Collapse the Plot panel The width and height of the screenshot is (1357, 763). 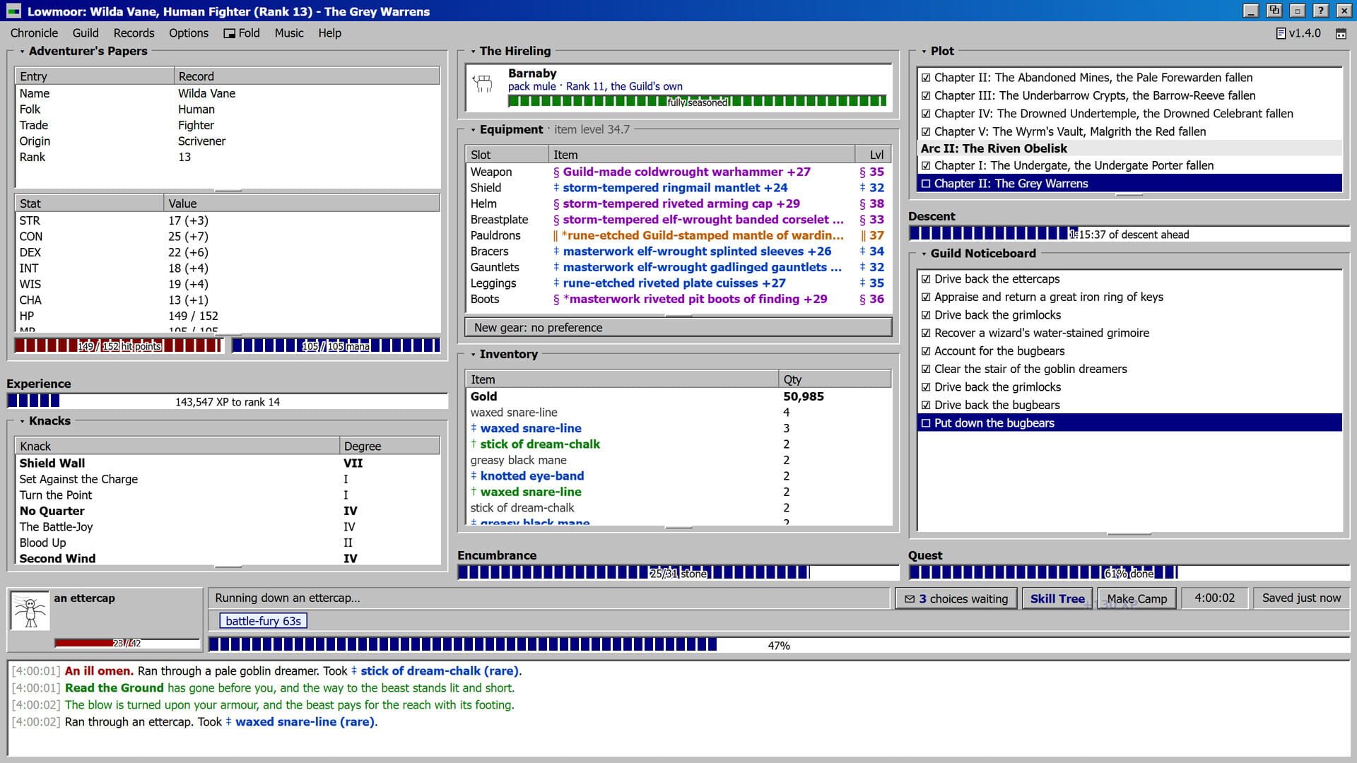click(924, 52)
